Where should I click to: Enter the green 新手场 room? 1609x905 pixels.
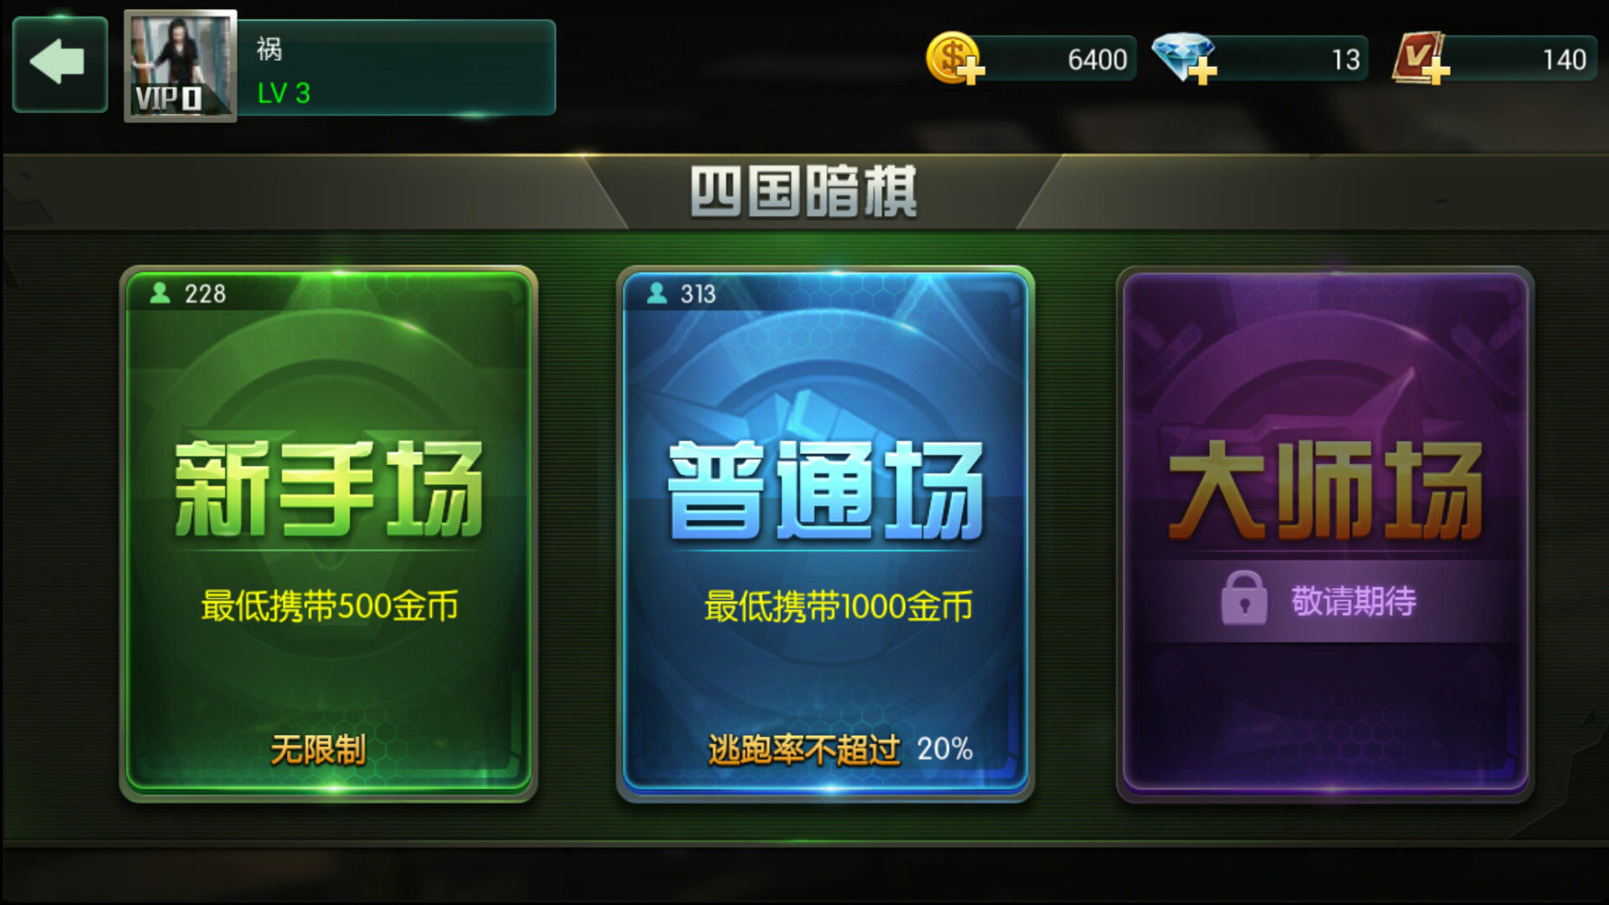point(328,533)
